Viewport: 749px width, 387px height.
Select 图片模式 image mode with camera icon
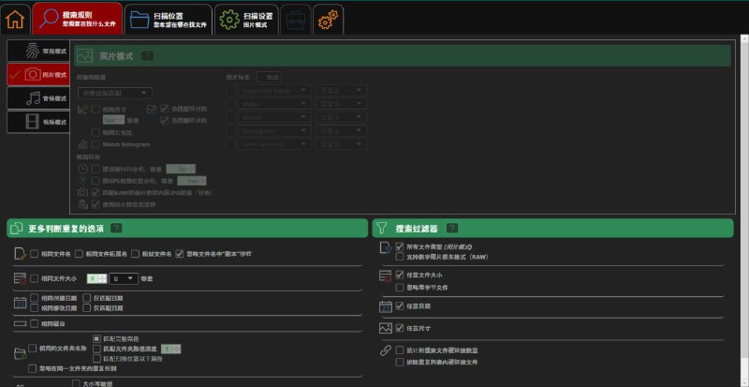coord(39,75)
